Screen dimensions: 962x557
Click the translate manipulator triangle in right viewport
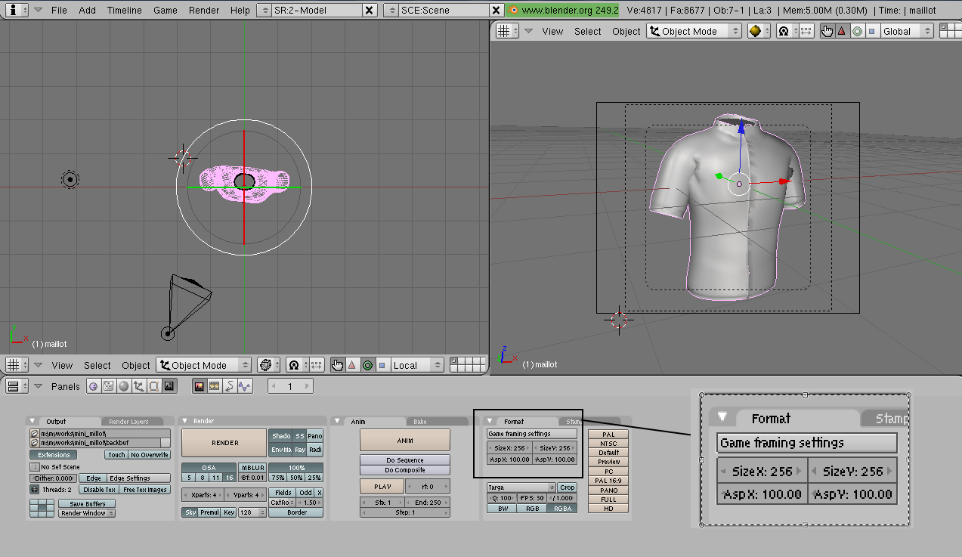click(x=841, y=31)
